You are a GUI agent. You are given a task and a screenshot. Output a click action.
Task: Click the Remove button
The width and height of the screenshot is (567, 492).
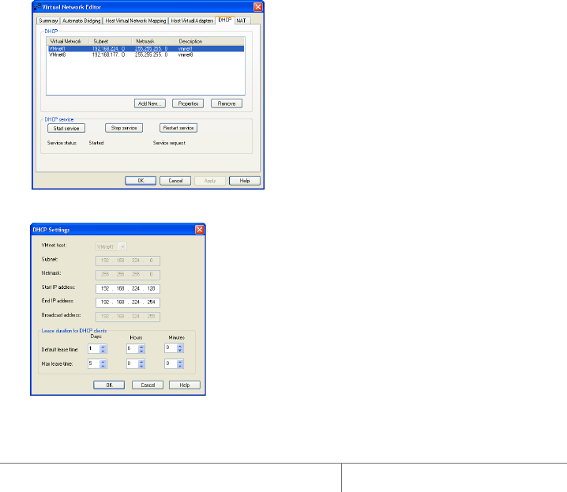tap(227, 103)
